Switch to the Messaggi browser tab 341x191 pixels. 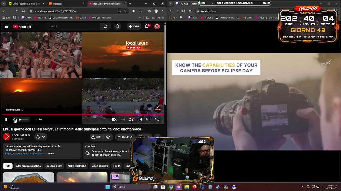pyautogui.click(x=67, y=4)
